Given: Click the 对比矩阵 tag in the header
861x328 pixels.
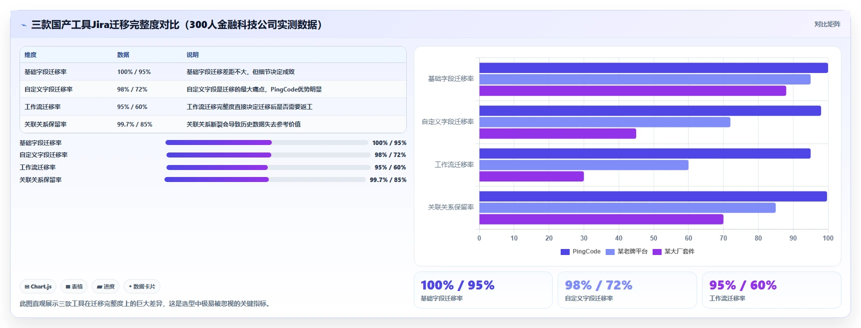Looking at the screenshot, I should (x=827, y=24).
